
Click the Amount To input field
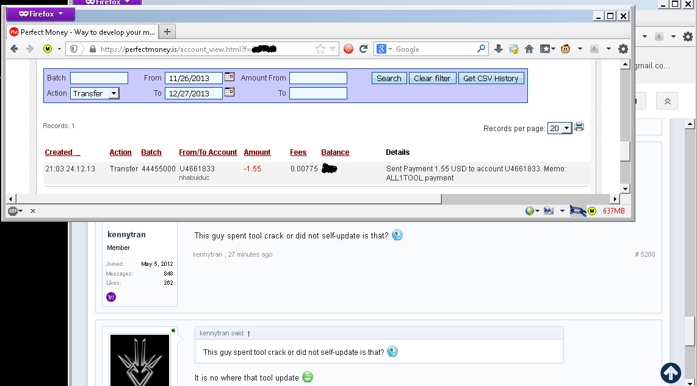(x=318, y=93)
